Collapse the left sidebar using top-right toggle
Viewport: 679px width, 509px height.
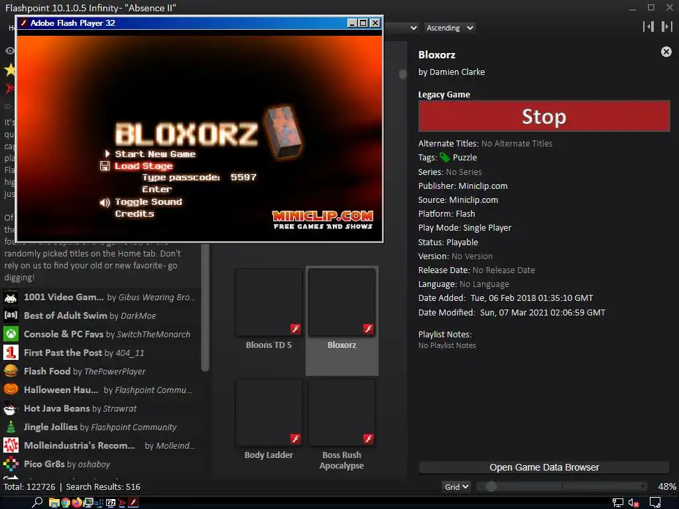(x=648, y=27)
